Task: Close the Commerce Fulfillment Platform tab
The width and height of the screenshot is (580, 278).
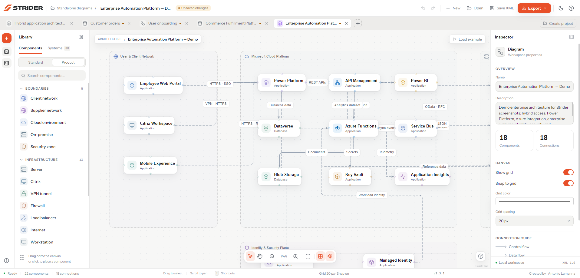Action: click(x=266, y=23)
